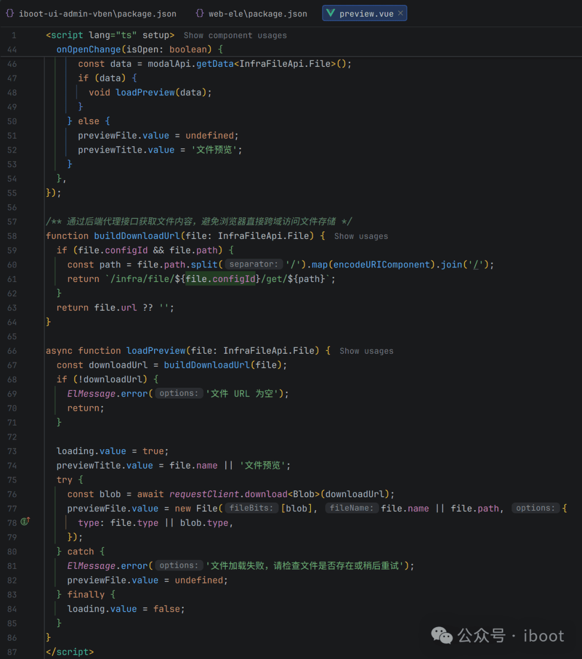
Task: Click the highlighted file.configId on line 61
Action: tap(220, 279)
